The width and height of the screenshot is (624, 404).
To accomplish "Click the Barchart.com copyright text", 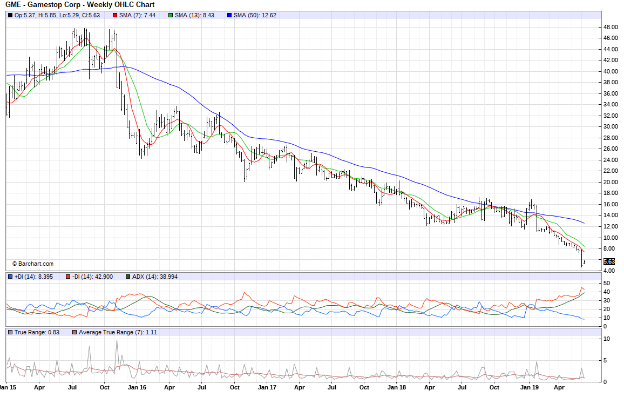I will (x=33, y=264).
